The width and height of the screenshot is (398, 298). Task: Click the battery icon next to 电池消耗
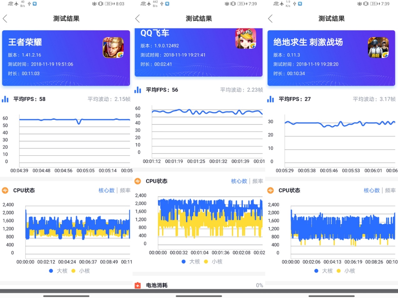pos(138,285)
